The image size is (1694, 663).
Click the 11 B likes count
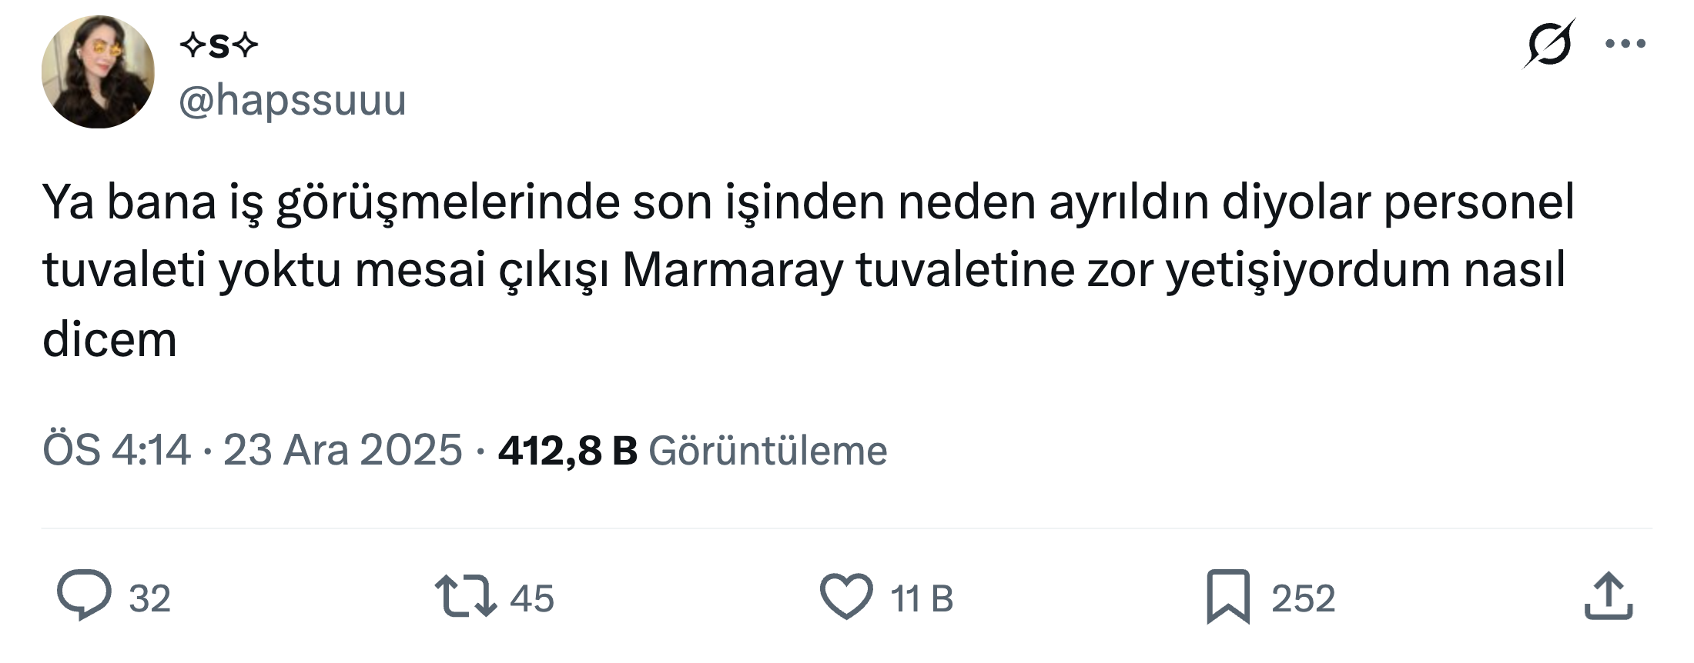point(922,598)
